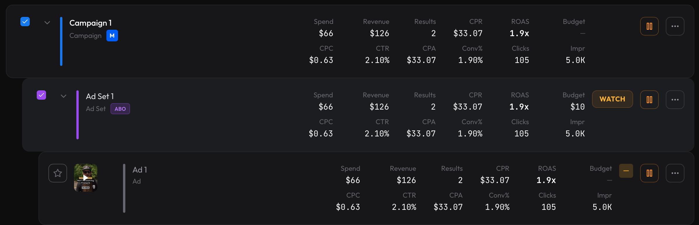Open the more options menu for Campaign 1
This screenshot has height=225, width=699.
675,26
